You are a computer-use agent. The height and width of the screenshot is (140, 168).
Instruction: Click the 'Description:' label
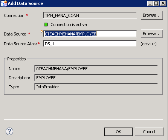(20, 78)
